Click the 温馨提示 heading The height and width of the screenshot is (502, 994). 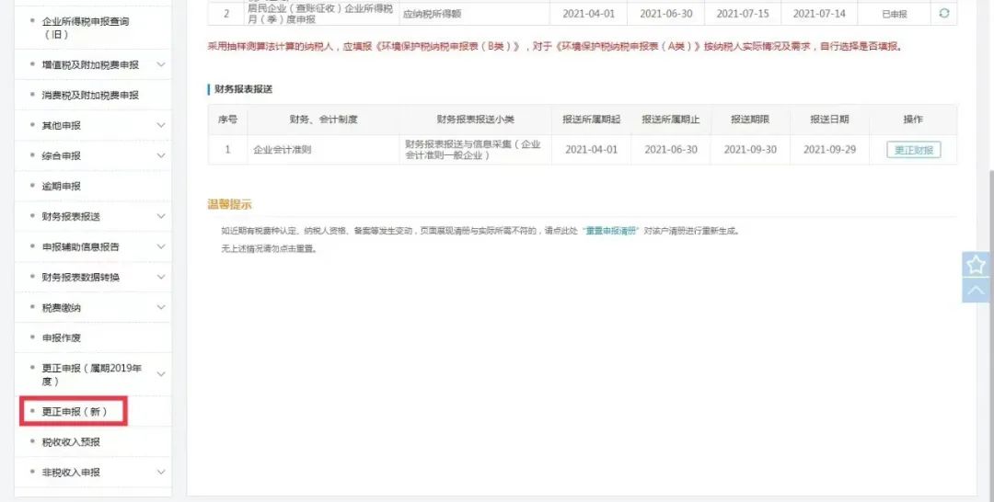[229, 204]
